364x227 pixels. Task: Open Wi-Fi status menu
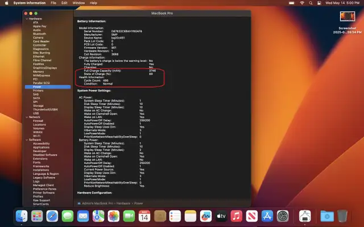(x=302, y=3)
